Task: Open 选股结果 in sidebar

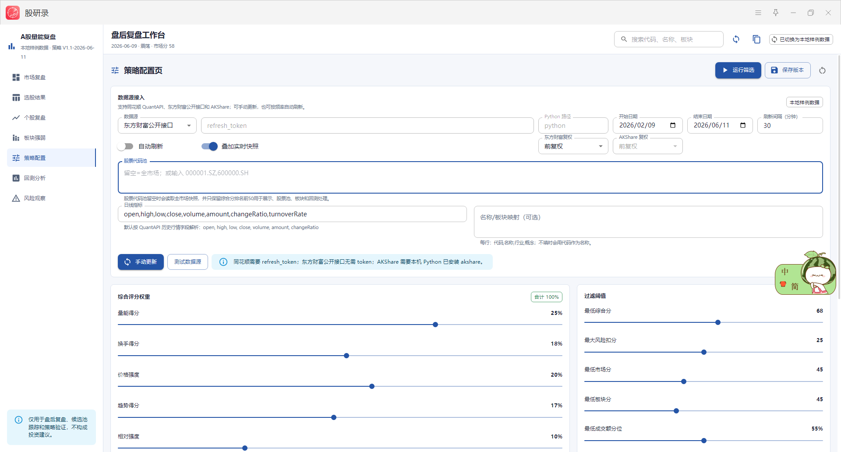Action: tap(51, 98)
